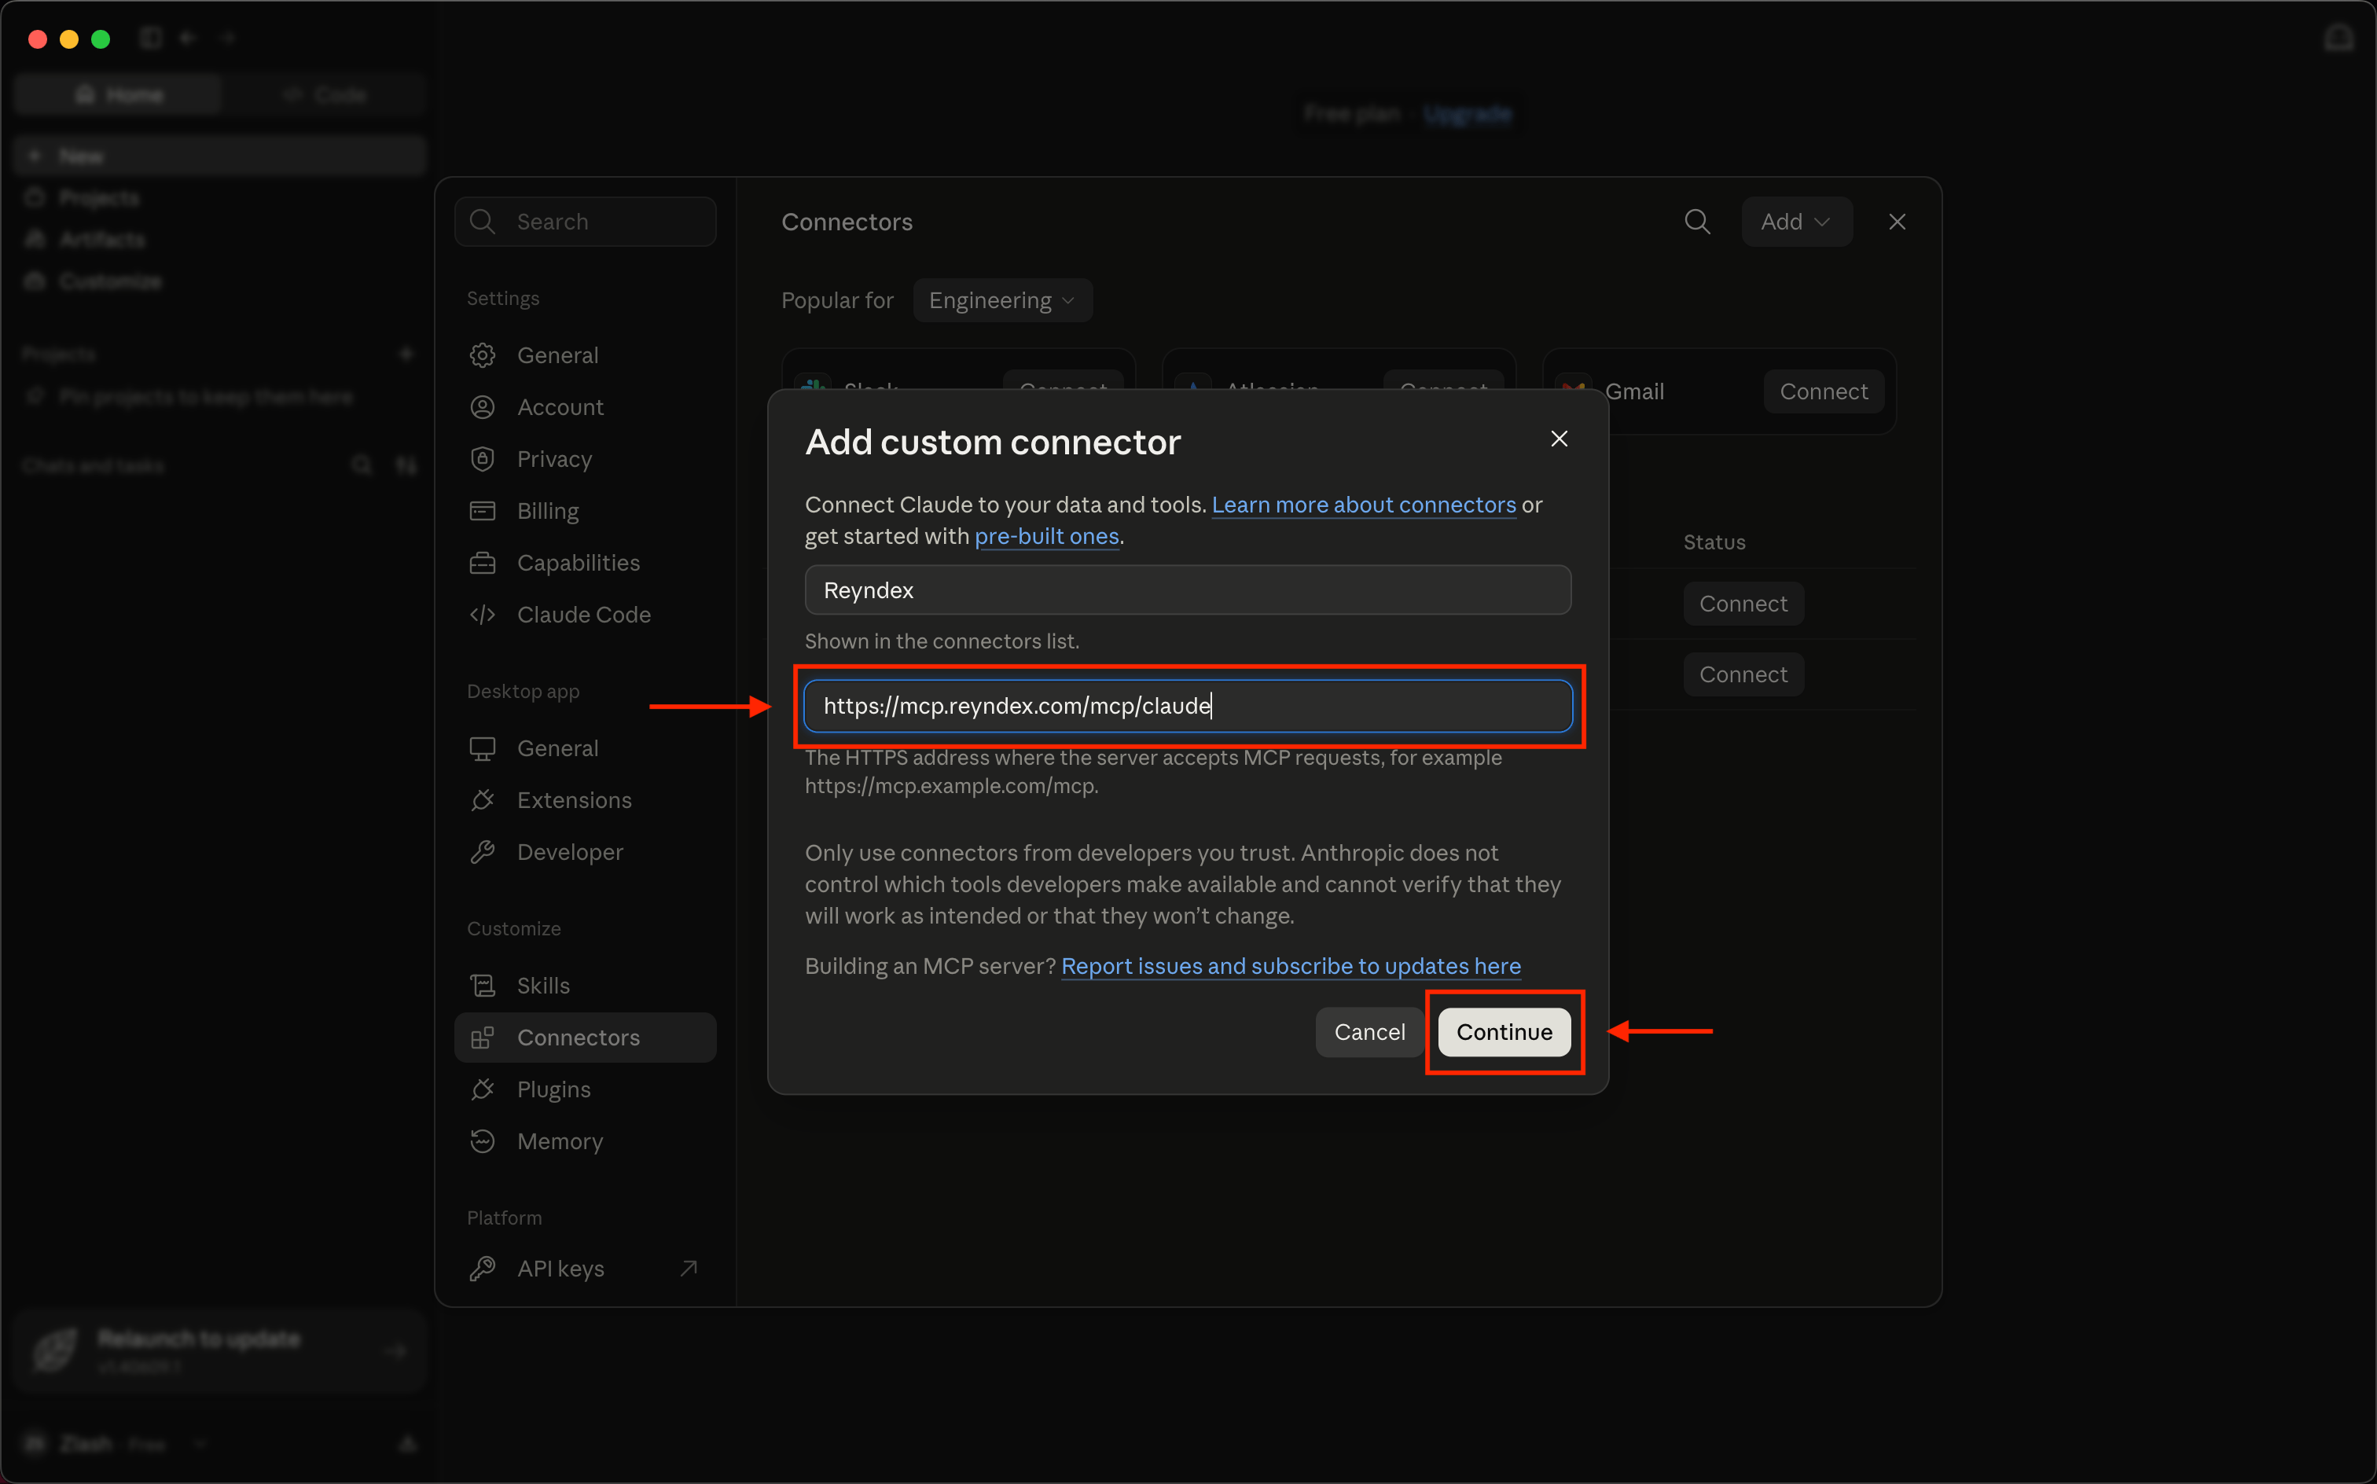This screenshot has height=1484, width=2377.
Task: Open Account settings
Action: (585, 407)
